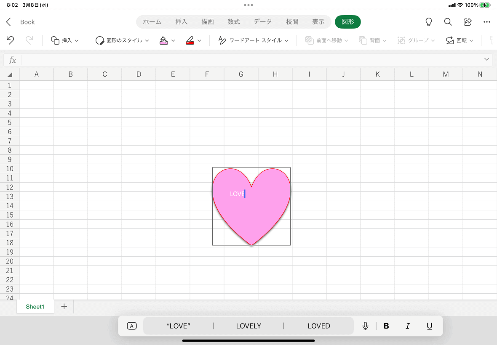Open the shape Insert dropdown

pyautogui.click(x=64, y=40)
